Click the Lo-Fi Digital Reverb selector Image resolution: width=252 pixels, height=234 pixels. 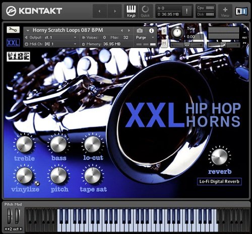219,181
